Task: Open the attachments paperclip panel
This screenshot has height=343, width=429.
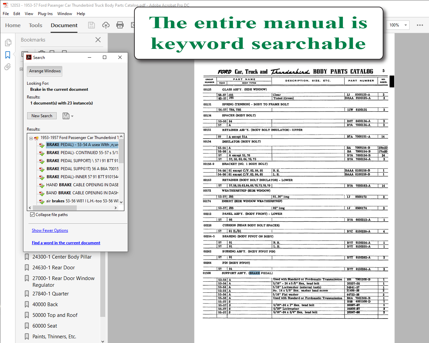Action: point(7,67)
